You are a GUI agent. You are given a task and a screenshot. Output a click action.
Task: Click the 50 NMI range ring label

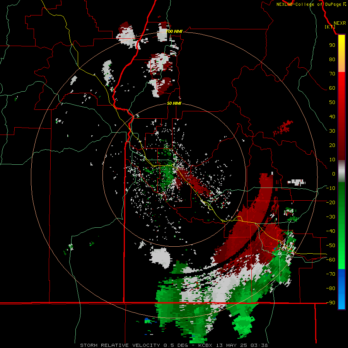(174, 103)
